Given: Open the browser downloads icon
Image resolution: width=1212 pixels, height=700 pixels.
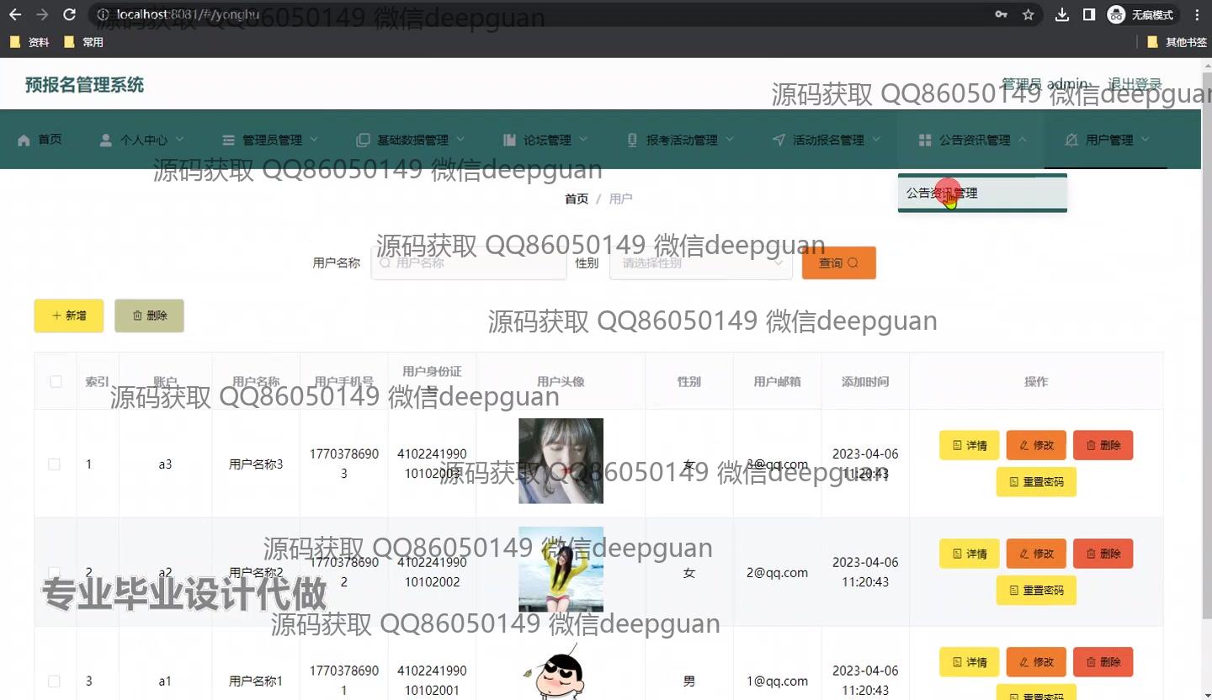Looking at the screenshot, I should (x=1062, y=14).
